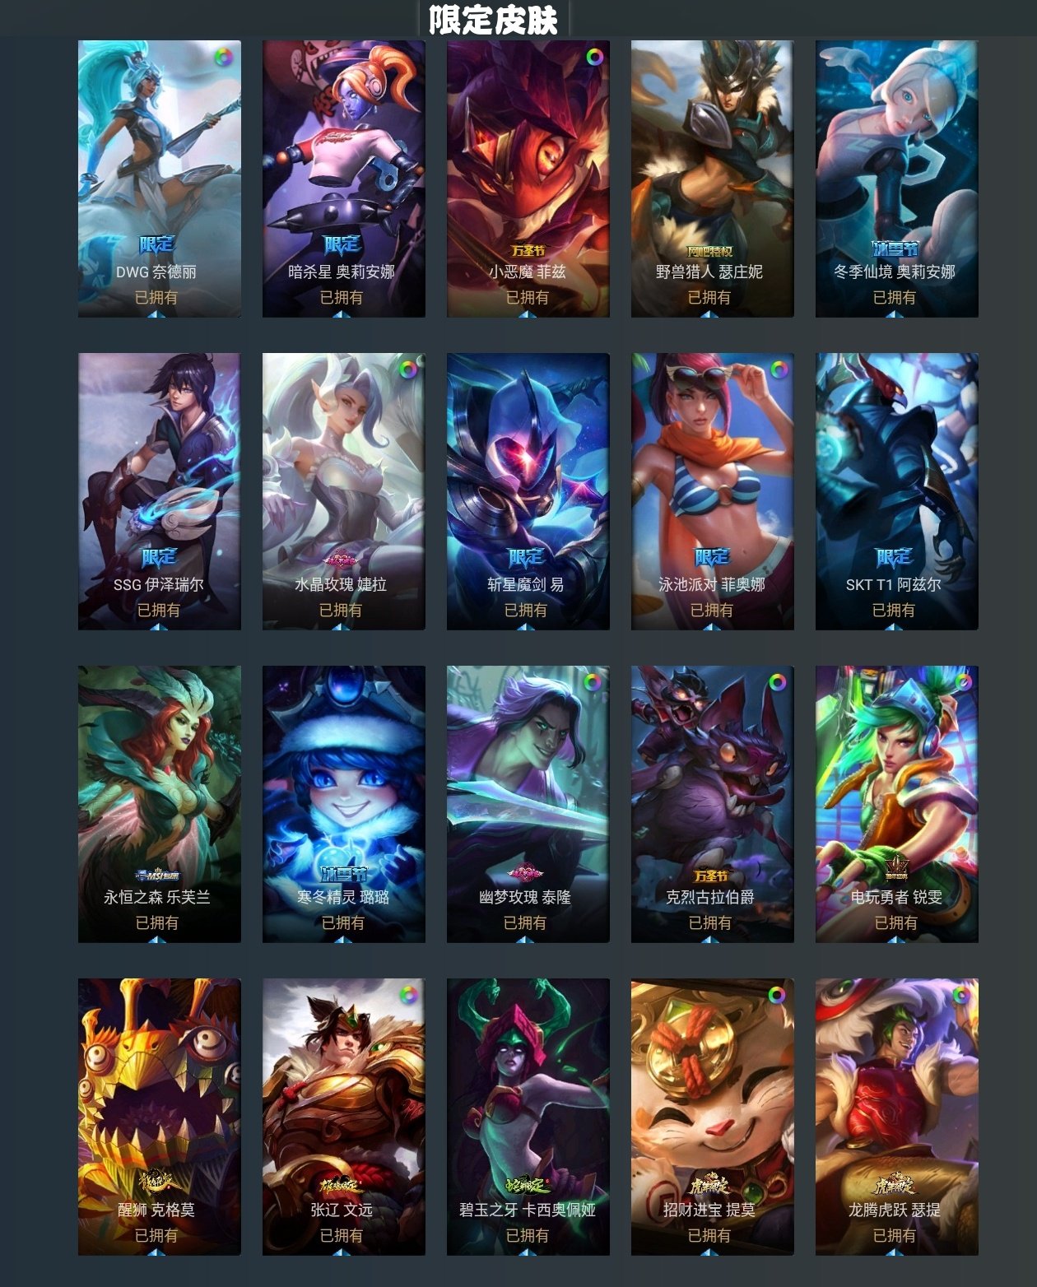Select the 永恒之森 乐芙兰 skin thumbnail
This screenshot has width=1037, height=1287.
(x=160, y=804)
